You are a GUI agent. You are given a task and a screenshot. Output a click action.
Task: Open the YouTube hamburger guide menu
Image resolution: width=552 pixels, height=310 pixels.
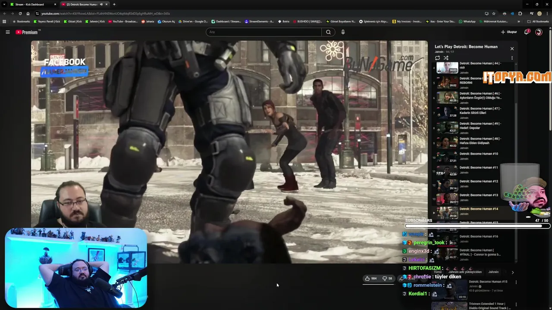(x=7, y=32)
